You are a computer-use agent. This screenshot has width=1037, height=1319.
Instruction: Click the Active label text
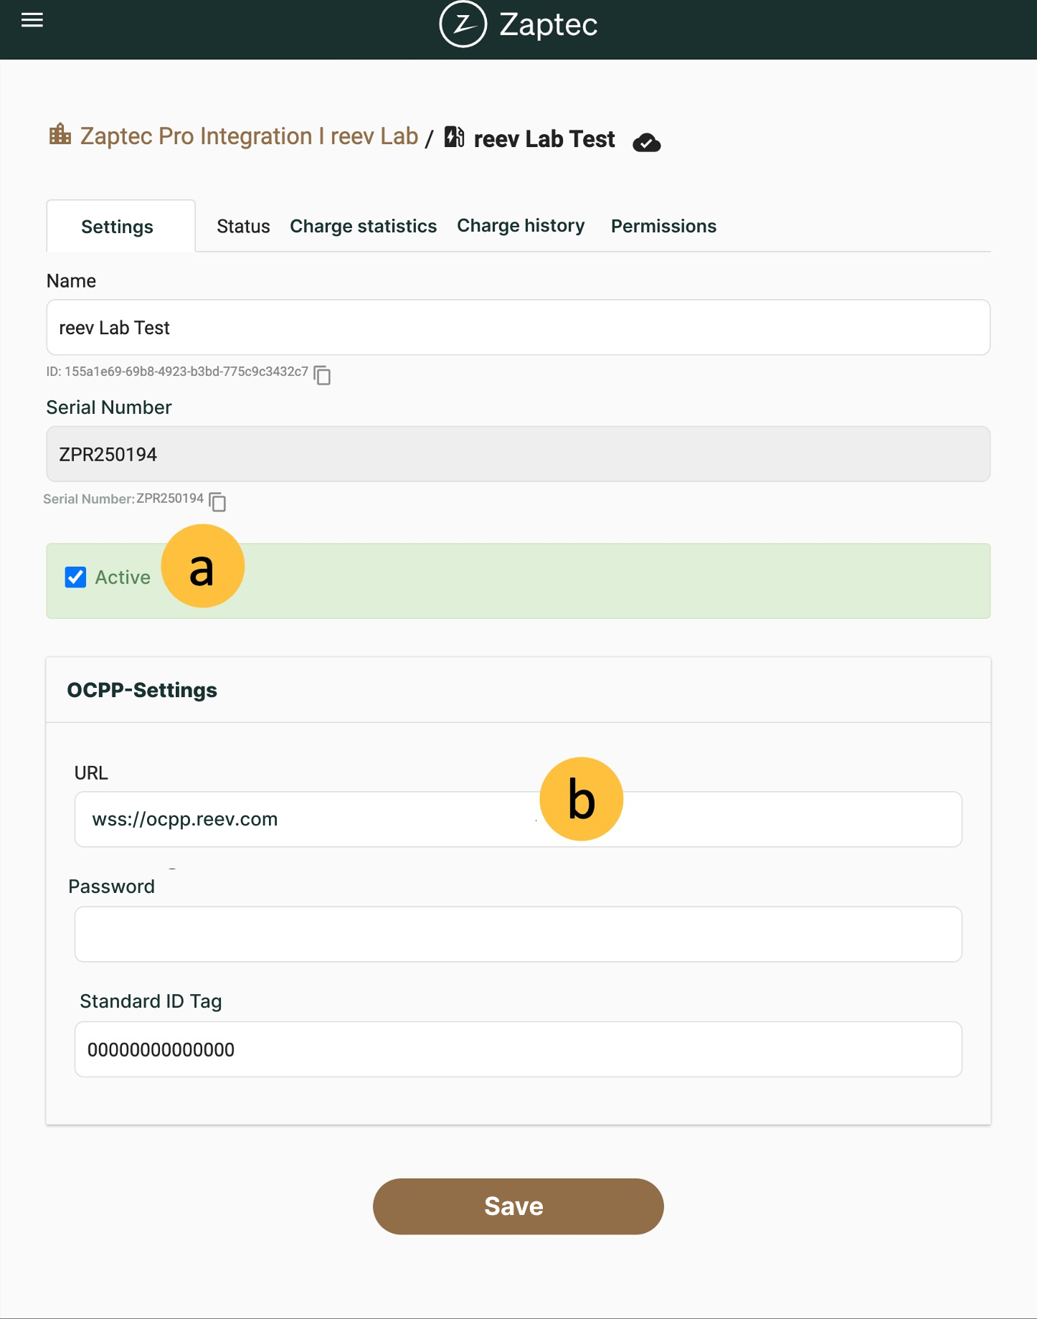coord(123,577)
